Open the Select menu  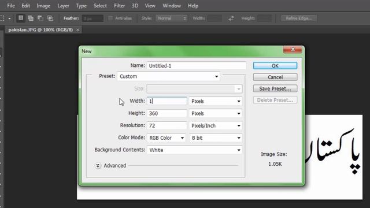click(x=100, y=6)
